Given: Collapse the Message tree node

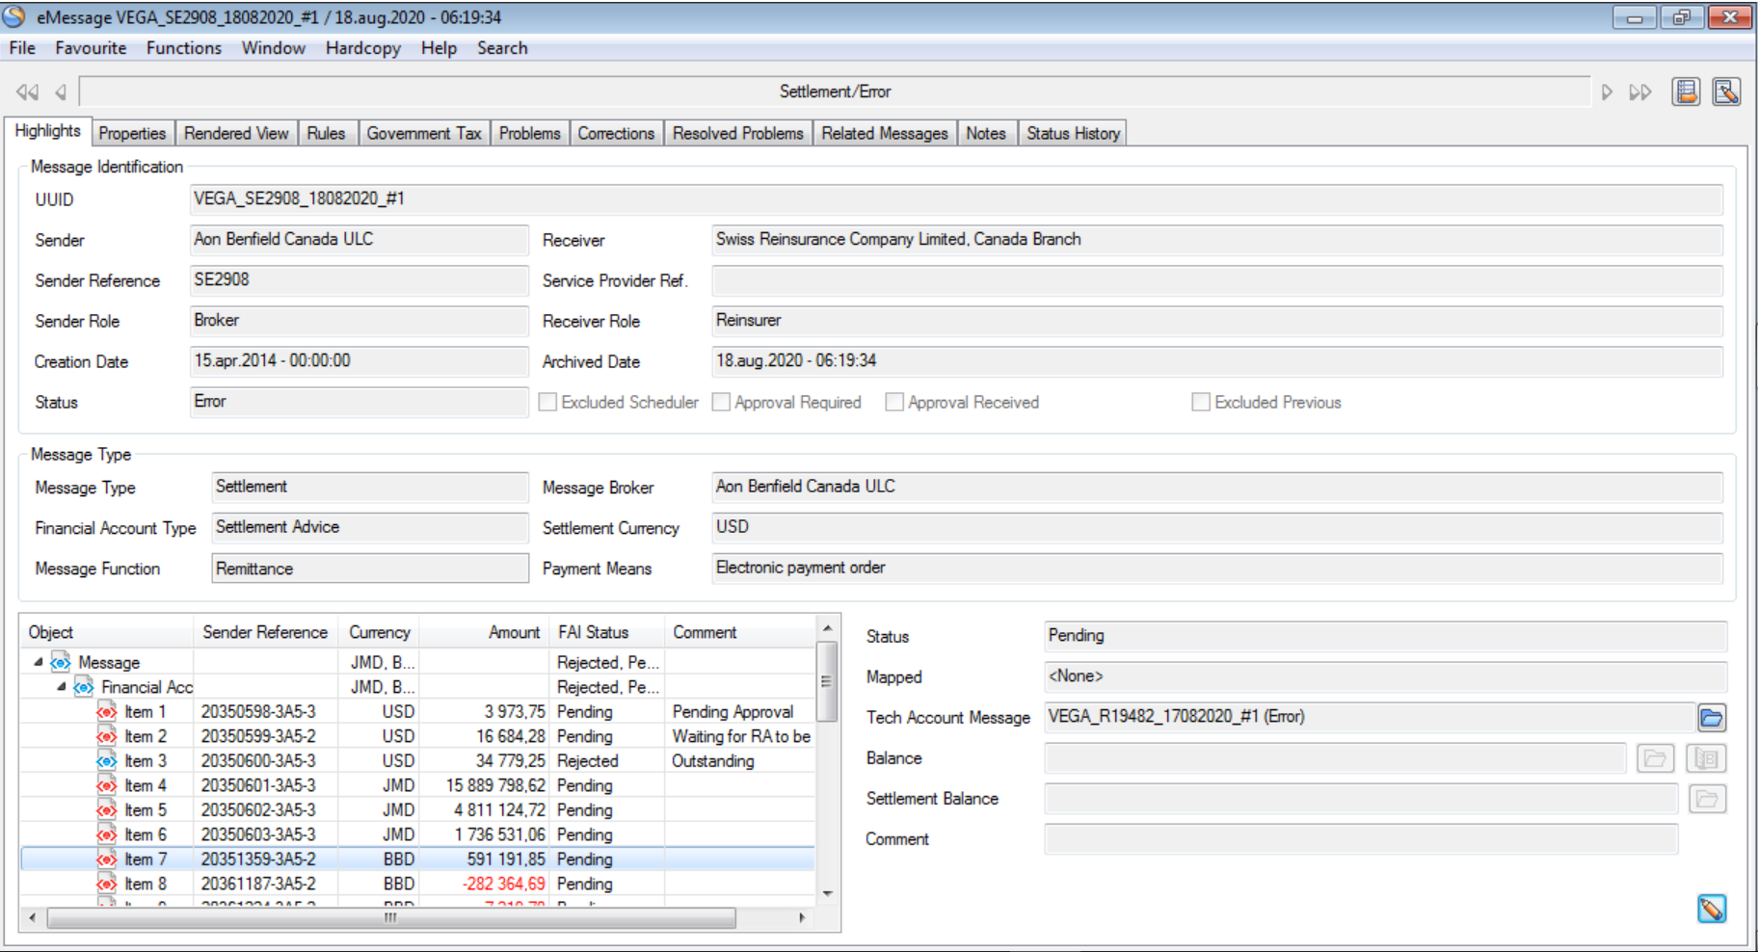Looking at the screenshot, I should coord(39,662).
